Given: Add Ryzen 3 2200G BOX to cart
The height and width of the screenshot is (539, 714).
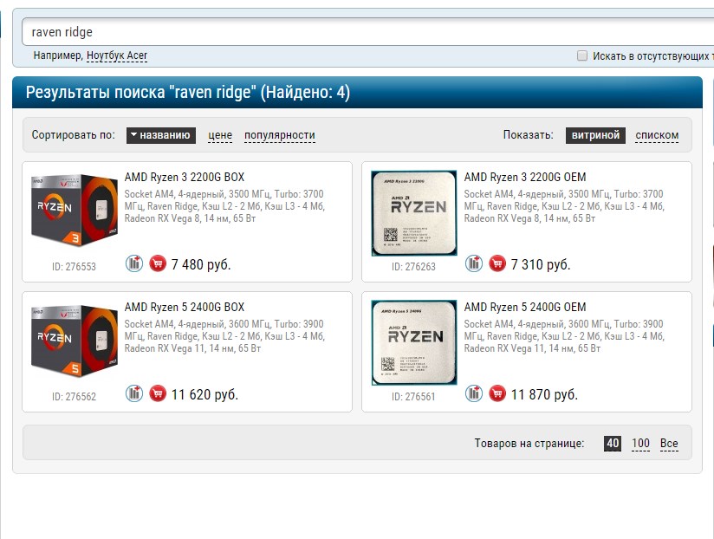Looking at the screenshot, I should pos(158,263).
